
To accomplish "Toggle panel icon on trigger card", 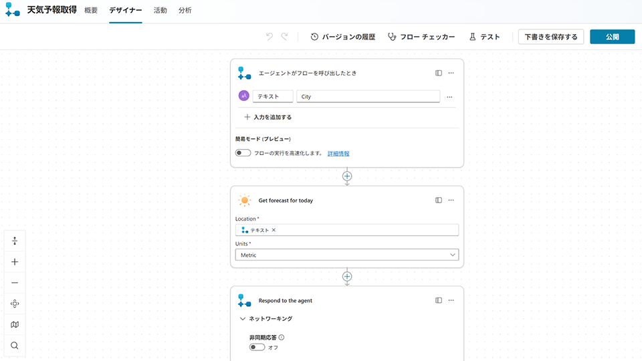I will [439, 73].
